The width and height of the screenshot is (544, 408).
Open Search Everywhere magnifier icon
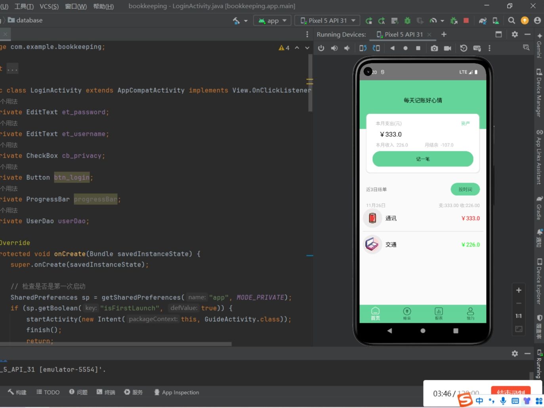(x=512, y=21)
